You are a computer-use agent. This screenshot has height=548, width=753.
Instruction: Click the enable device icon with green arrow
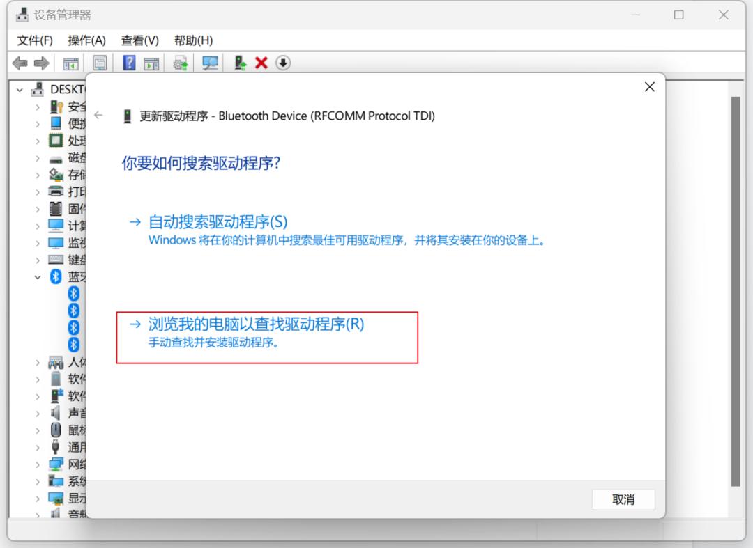point(240,63)
